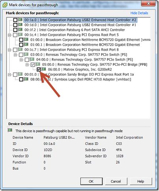This screenshot has height=191, width=159.
Task: Check the 04:00.0 Renesas PCIe Switch checkbox
Action: click(x=27, y=60)
